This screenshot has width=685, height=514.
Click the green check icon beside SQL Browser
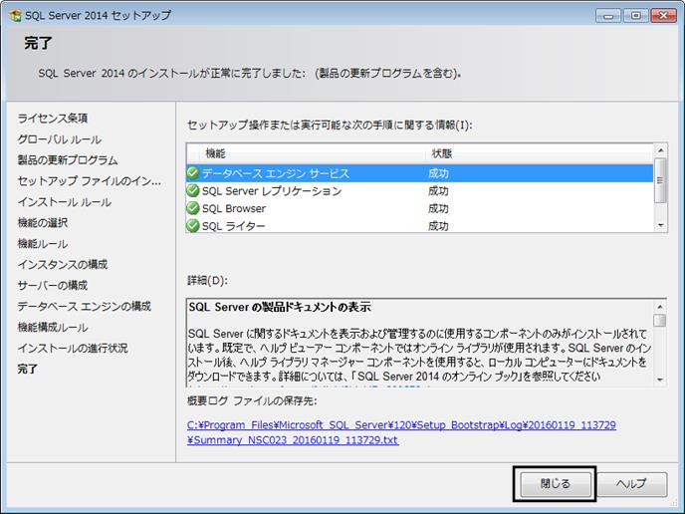(193, 208)
